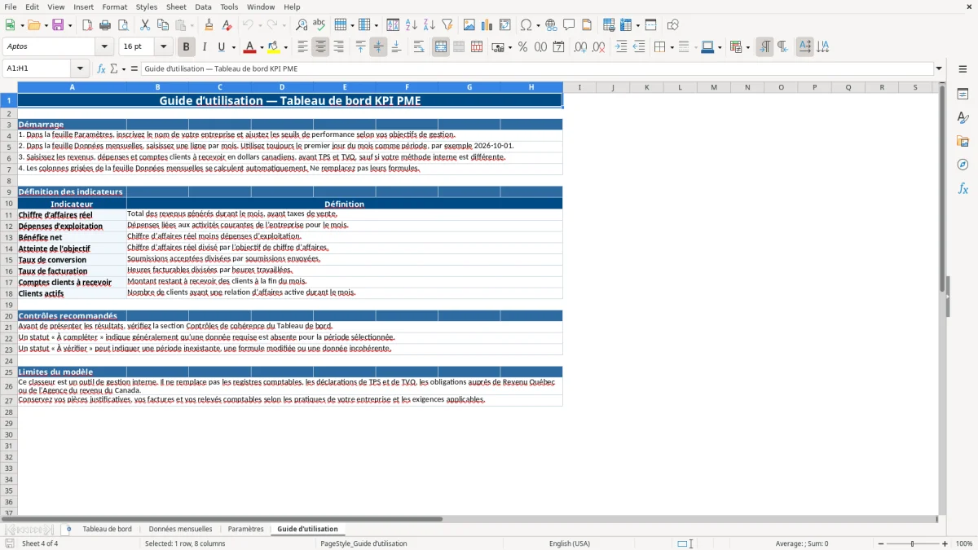The width and height of the screenshot is (978, 550).
Task: Click the yellow Background Color swatch
Action: (274, 47)
